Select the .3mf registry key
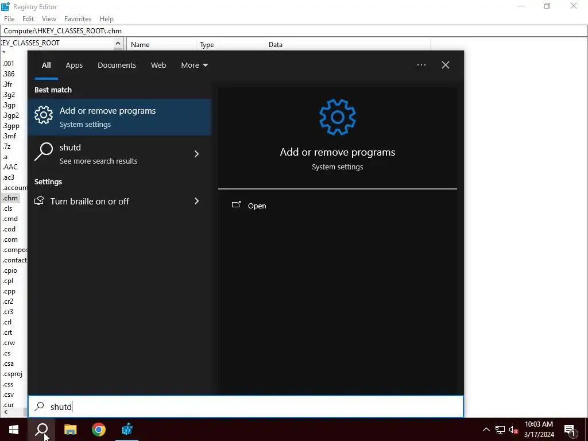 pos(9,136)
